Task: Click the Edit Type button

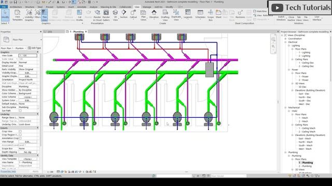Action: point(34,48)
